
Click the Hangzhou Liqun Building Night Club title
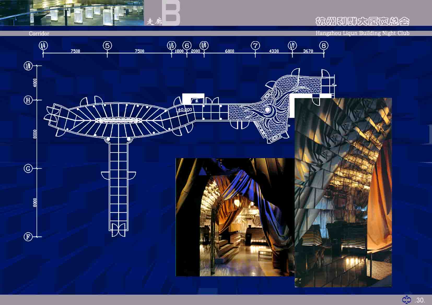[362, 33]
